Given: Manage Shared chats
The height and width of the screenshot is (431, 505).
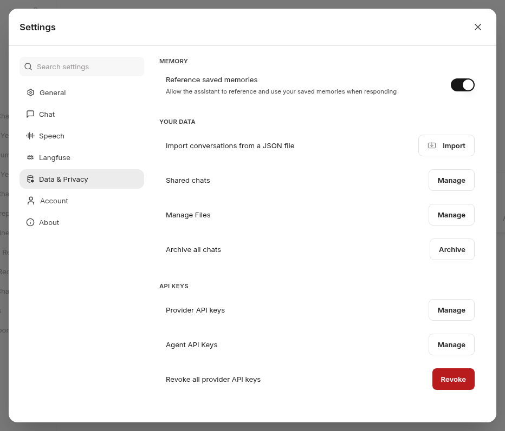Looking at the screenshot, I should click(x=451, y=180).
